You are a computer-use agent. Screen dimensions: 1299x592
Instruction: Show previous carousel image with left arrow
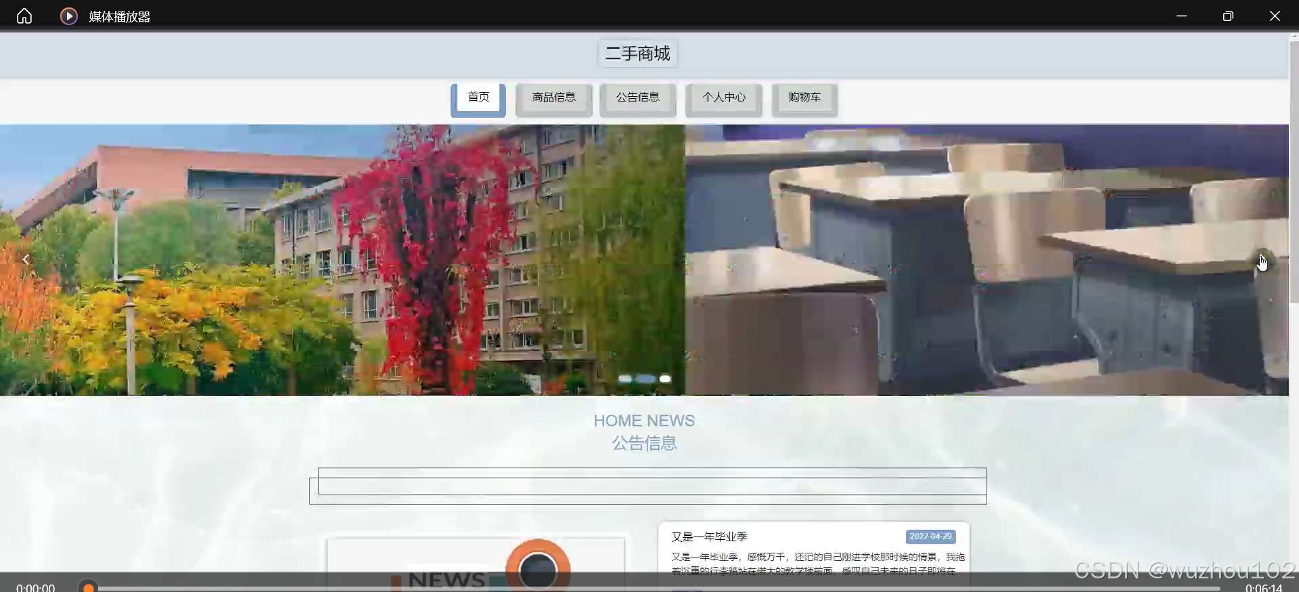click(x=26, y=259)
